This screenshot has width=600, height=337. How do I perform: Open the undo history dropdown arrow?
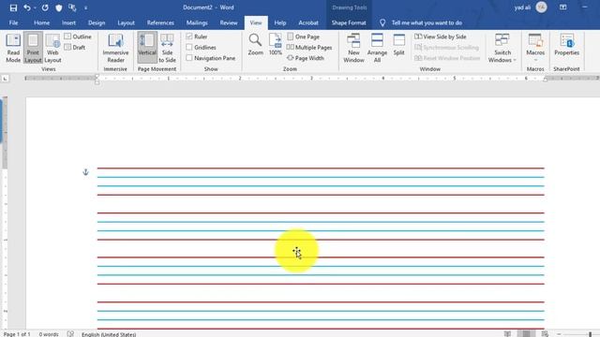35,7
